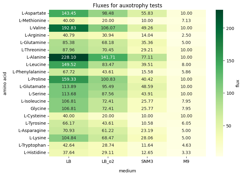The height and width of the screenshot is (176, 243).
Task: Select the Glycine row label
Action: [38, 108]
